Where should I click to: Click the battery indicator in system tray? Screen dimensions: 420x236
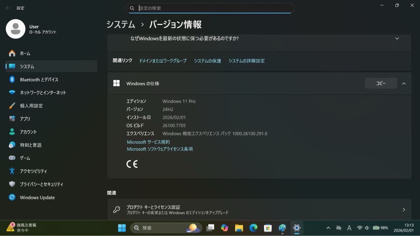pos(376,228)
